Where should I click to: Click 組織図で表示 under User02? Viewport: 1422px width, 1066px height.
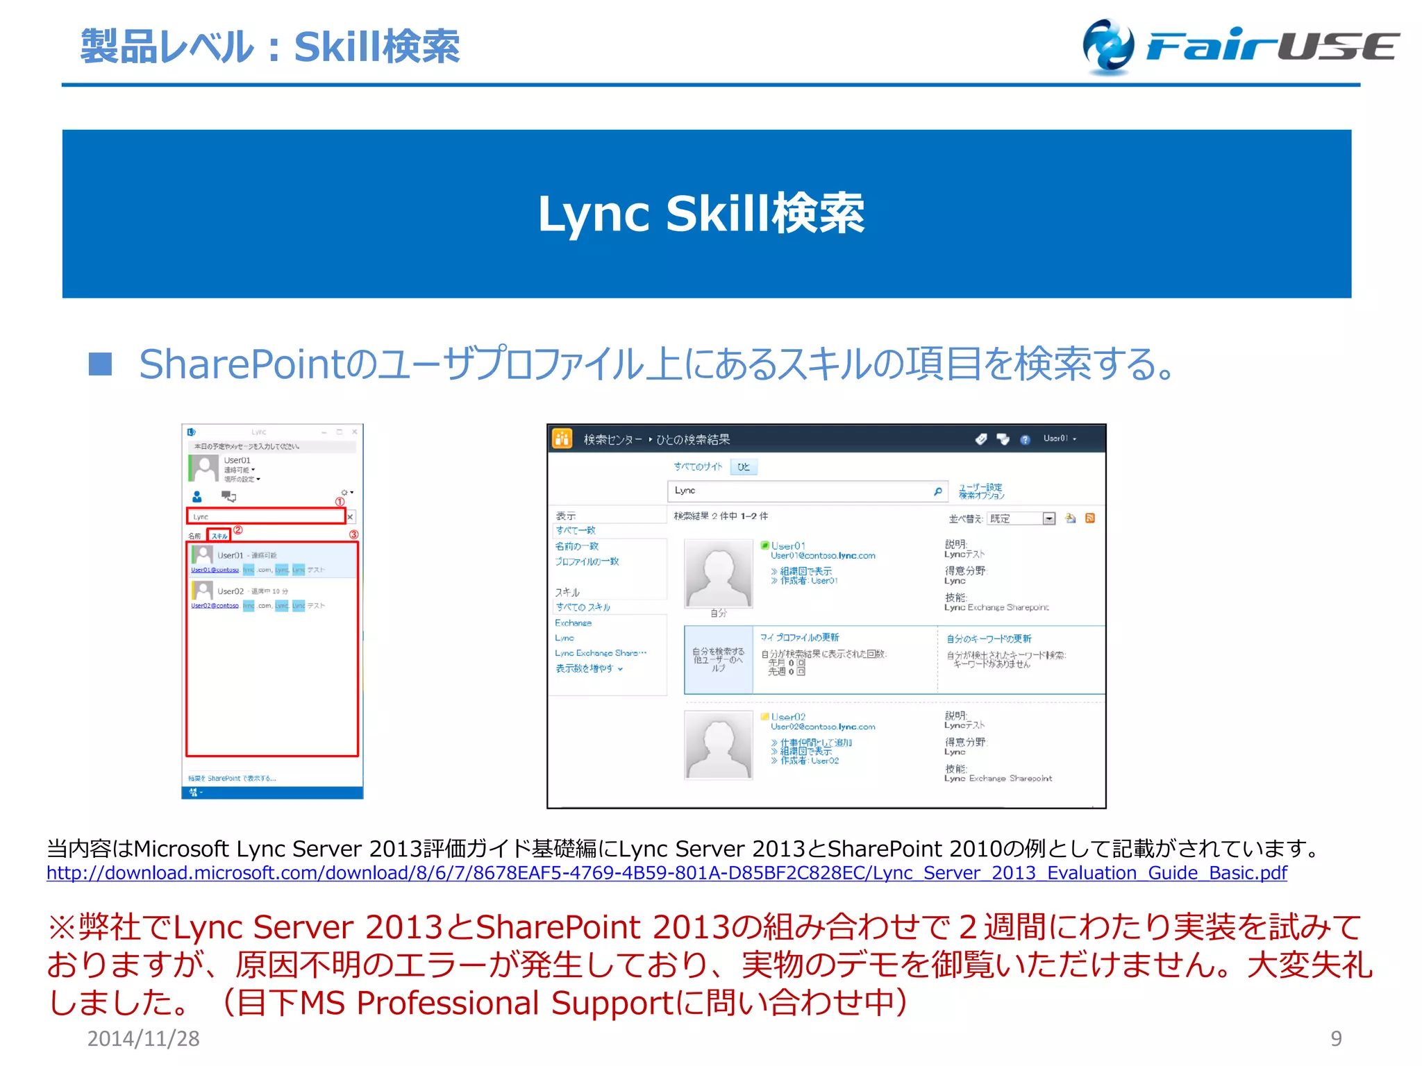click(806, 752)
